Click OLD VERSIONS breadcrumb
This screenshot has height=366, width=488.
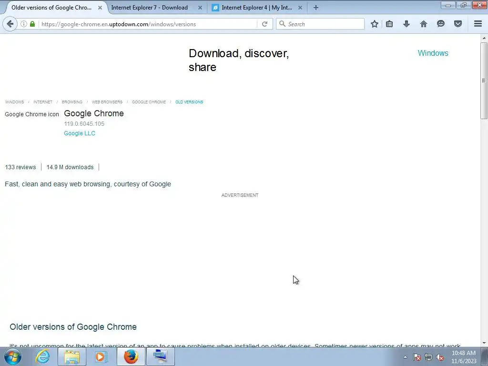(189, 102)
